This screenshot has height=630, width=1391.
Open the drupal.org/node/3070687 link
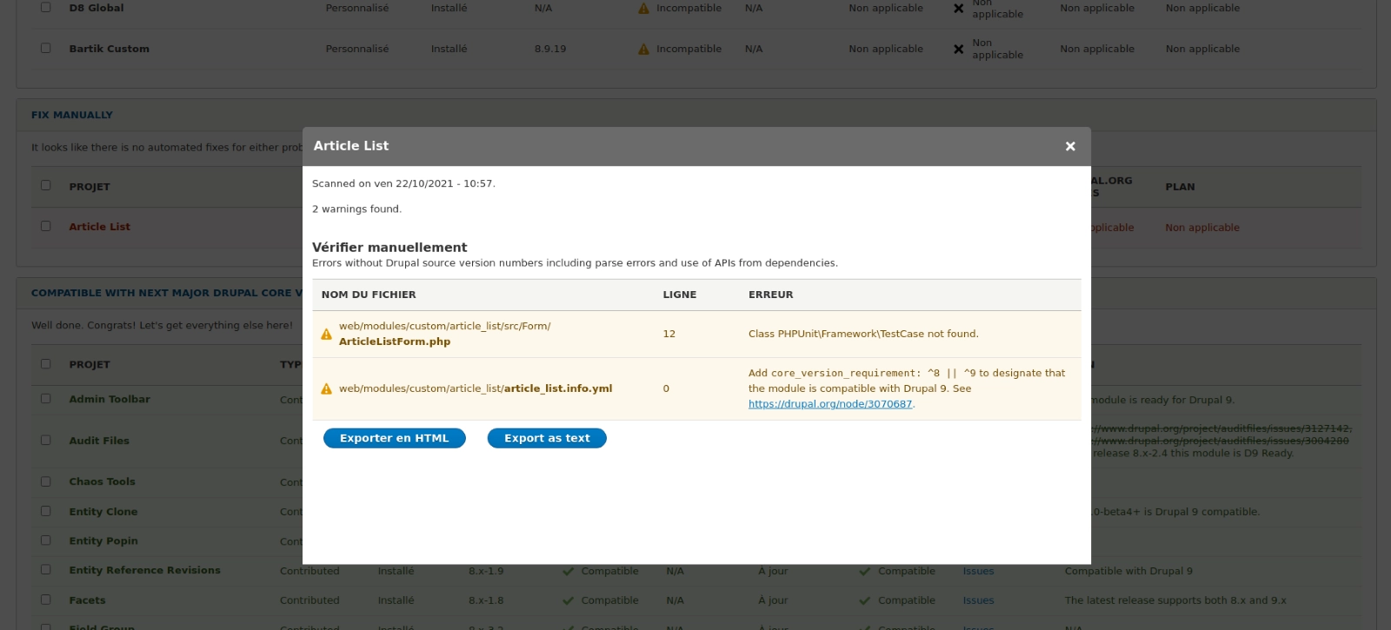[830, 404]
